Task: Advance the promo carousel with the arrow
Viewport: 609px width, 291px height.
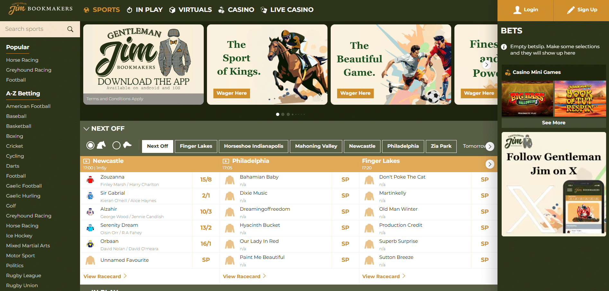Action: [487, 65]
